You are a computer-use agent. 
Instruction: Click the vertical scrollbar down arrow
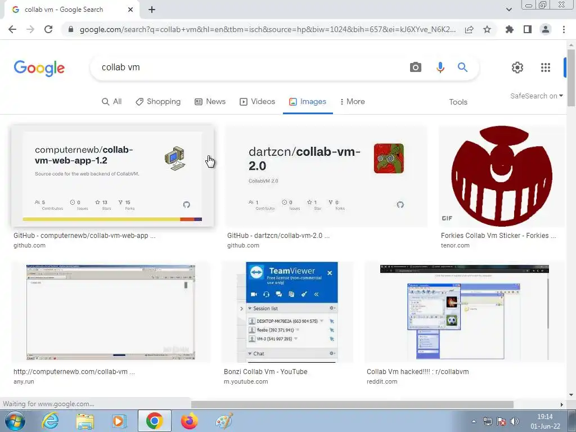click(x=571, y=395)
